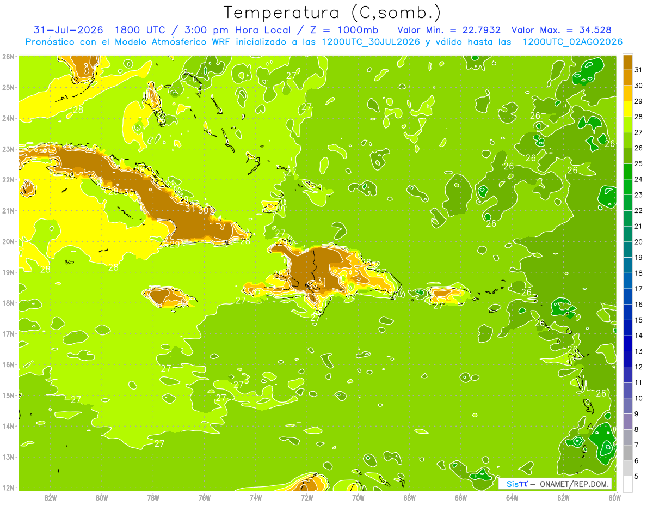653x505 pixels.
Task: Click the color bar segment between 8 and 9
Action: tap(627, 422)
